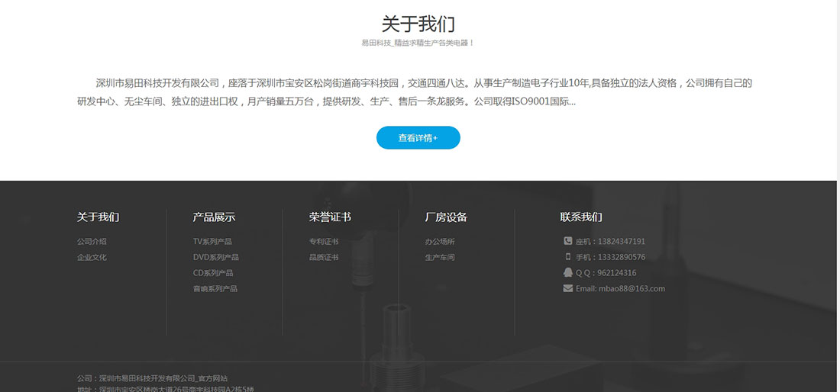Image resolution: width=840 pixels, height=392 pixels.
Task: Open the 专利证书 link
Action: pyautogui.click(x=324, y=242)
